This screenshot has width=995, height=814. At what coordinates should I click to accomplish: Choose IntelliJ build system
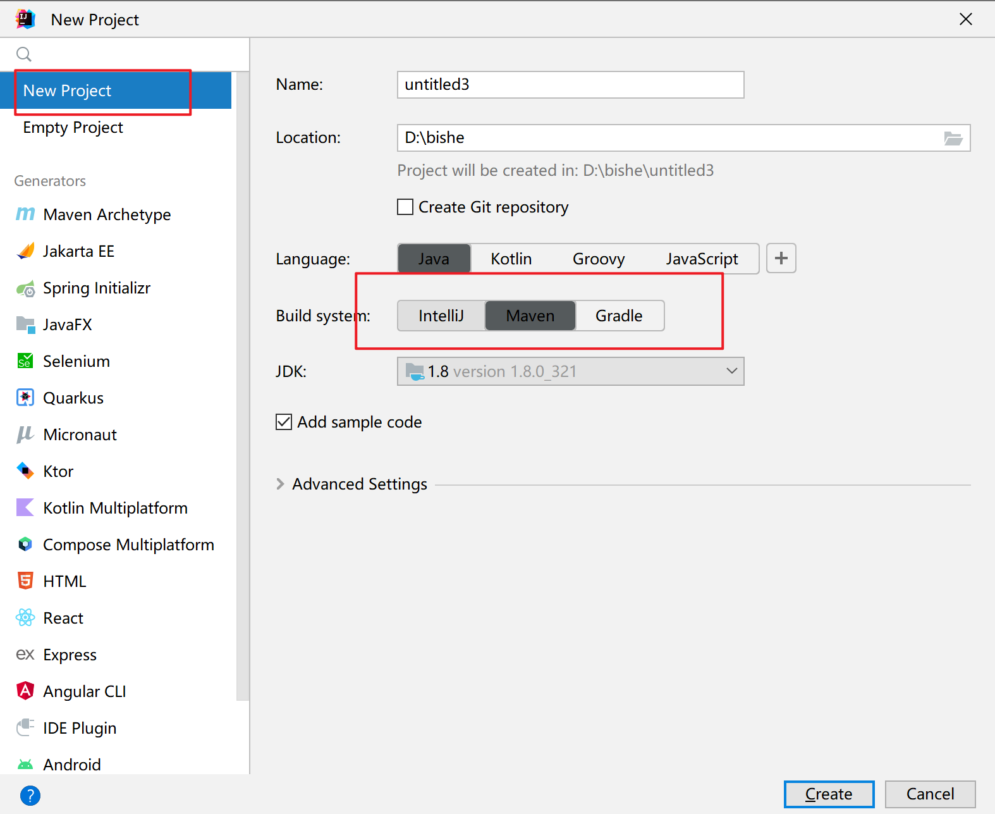click(441, 316)
